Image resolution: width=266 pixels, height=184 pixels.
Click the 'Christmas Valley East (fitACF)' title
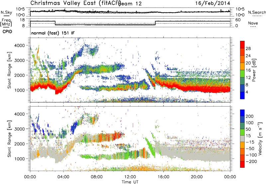coord(75,3)
